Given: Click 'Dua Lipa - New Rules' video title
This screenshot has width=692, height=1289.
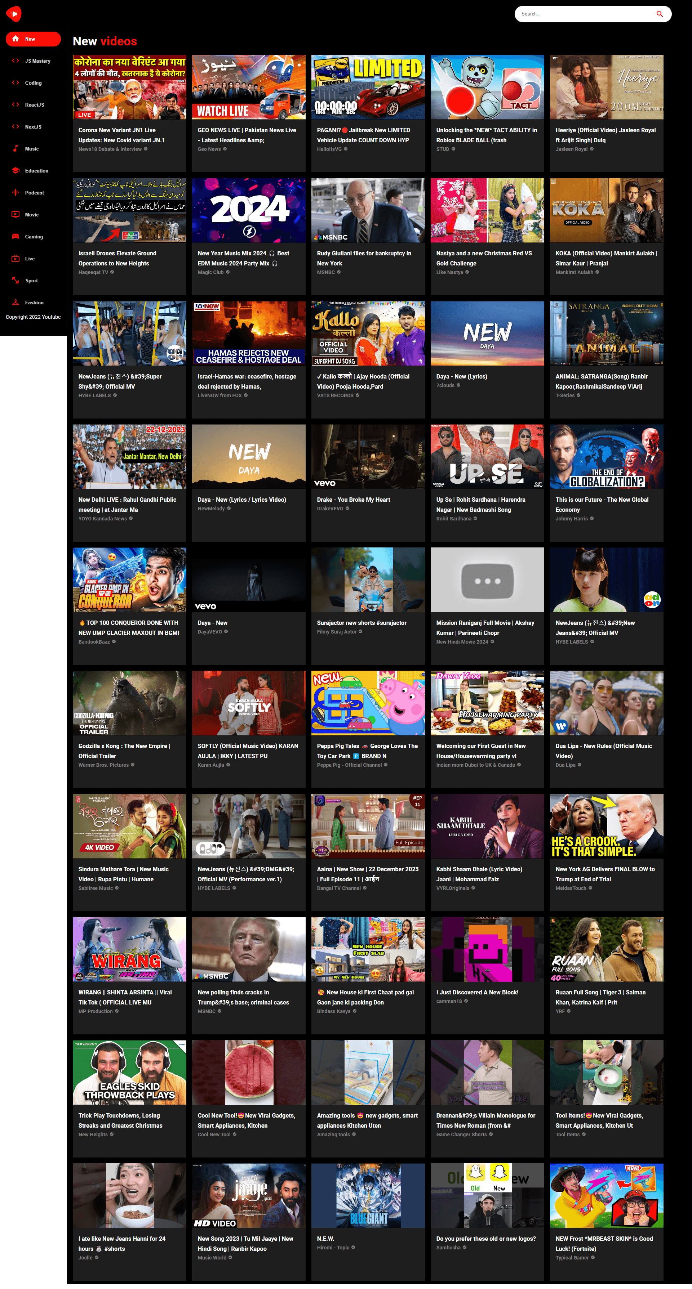Looking at the screenshot, I should coord(603,751).
